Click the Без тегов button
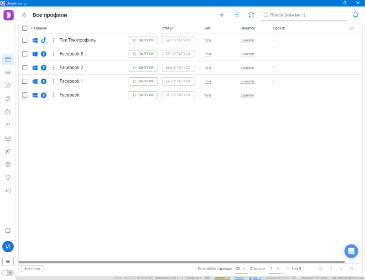The width and height of the screenshot is (365, 280). pyautogui.click(x=32, y=269)
